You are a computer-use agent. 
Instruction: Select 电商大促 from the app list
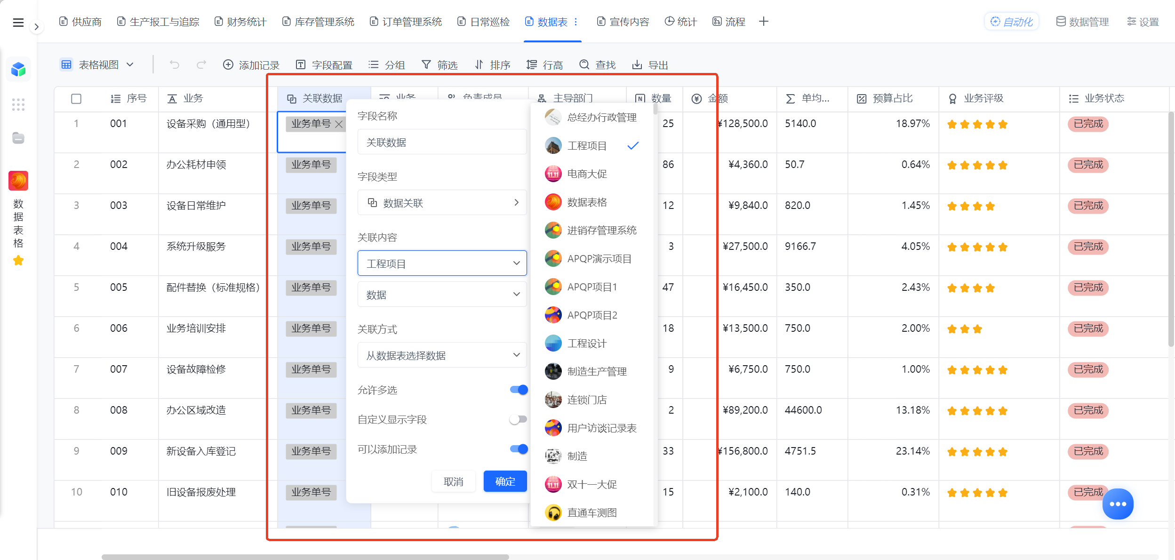[x=592, y=174]
